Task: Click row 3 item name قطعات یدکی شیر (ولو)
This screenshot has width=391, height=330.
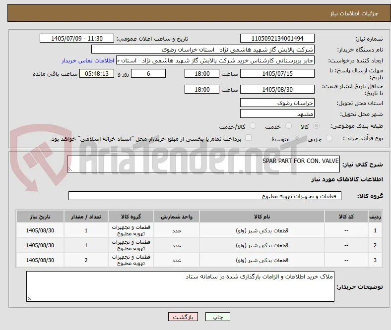Action: pyautogui.click(x=262, y=260)
